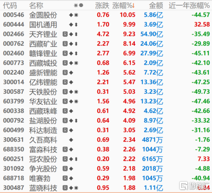
Task: Click the 7.33 one-year gain value
Action: (204, 159)
